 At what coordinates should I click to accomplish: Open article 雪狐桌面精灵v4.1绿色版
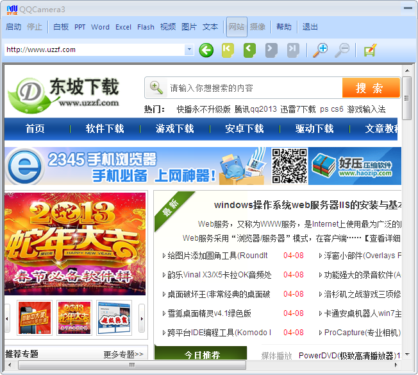209,313
